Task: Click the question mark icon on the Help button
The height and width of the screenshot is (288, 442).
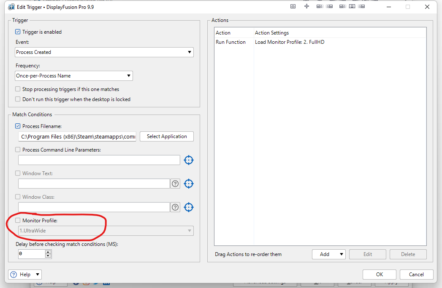Action: pos(14,275)
